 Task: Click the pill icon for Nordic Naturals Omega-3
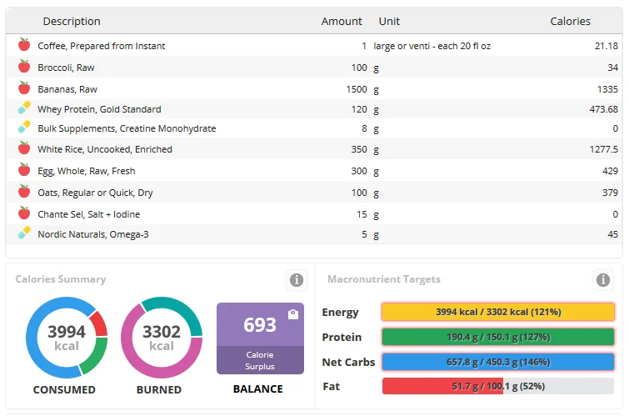tap(24, 233)
